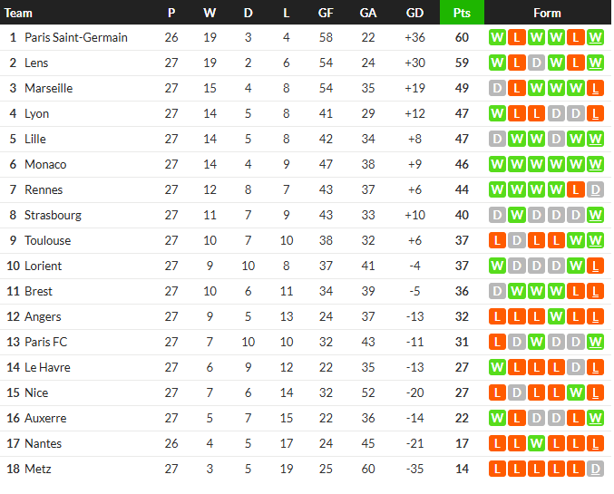Click Monaco's first form result badge
Viewport: 614px width, 494px height.
coord(497,164)
